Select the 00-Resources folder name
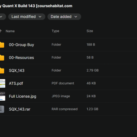 [x=22, y=58]
